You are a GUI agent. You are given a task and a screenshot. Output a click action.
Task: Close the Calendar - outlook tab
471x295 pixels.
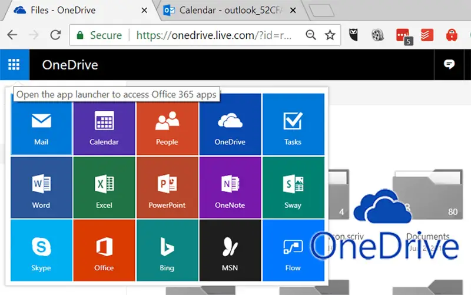(x=293, y=11)
